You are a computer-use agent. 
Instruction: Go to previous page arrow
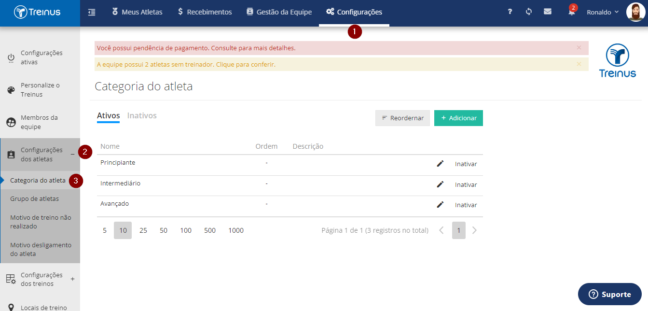[441, 230]
